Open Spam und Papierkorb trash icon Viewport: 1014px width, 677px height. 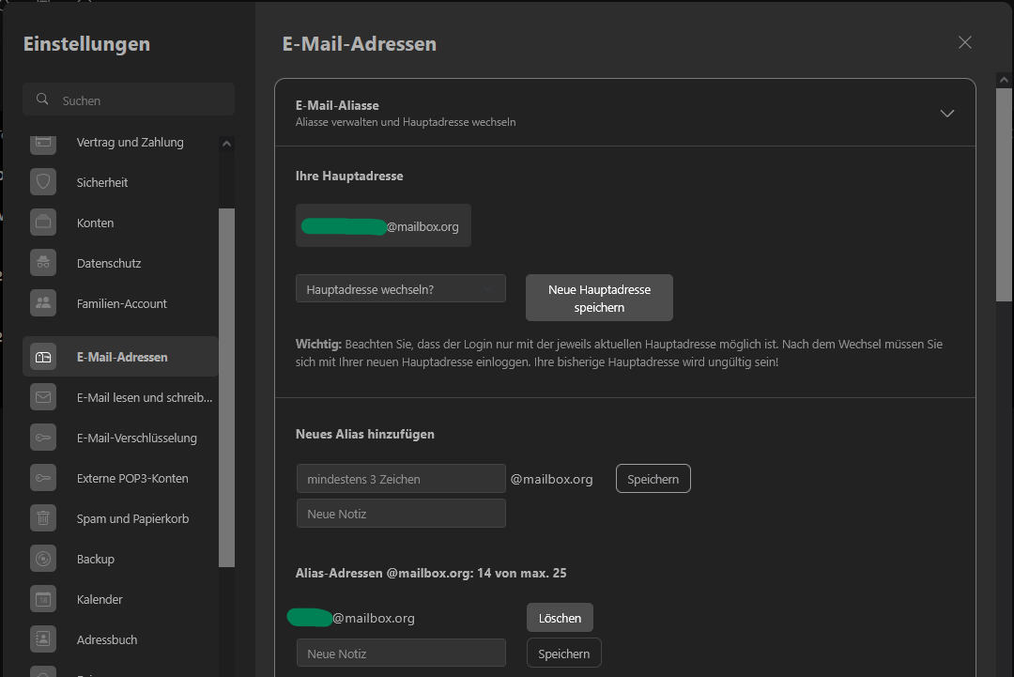43,518
